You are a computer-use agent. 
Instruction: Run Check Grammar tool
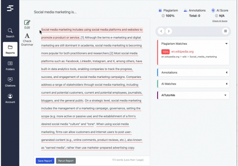tap(27, 40)
